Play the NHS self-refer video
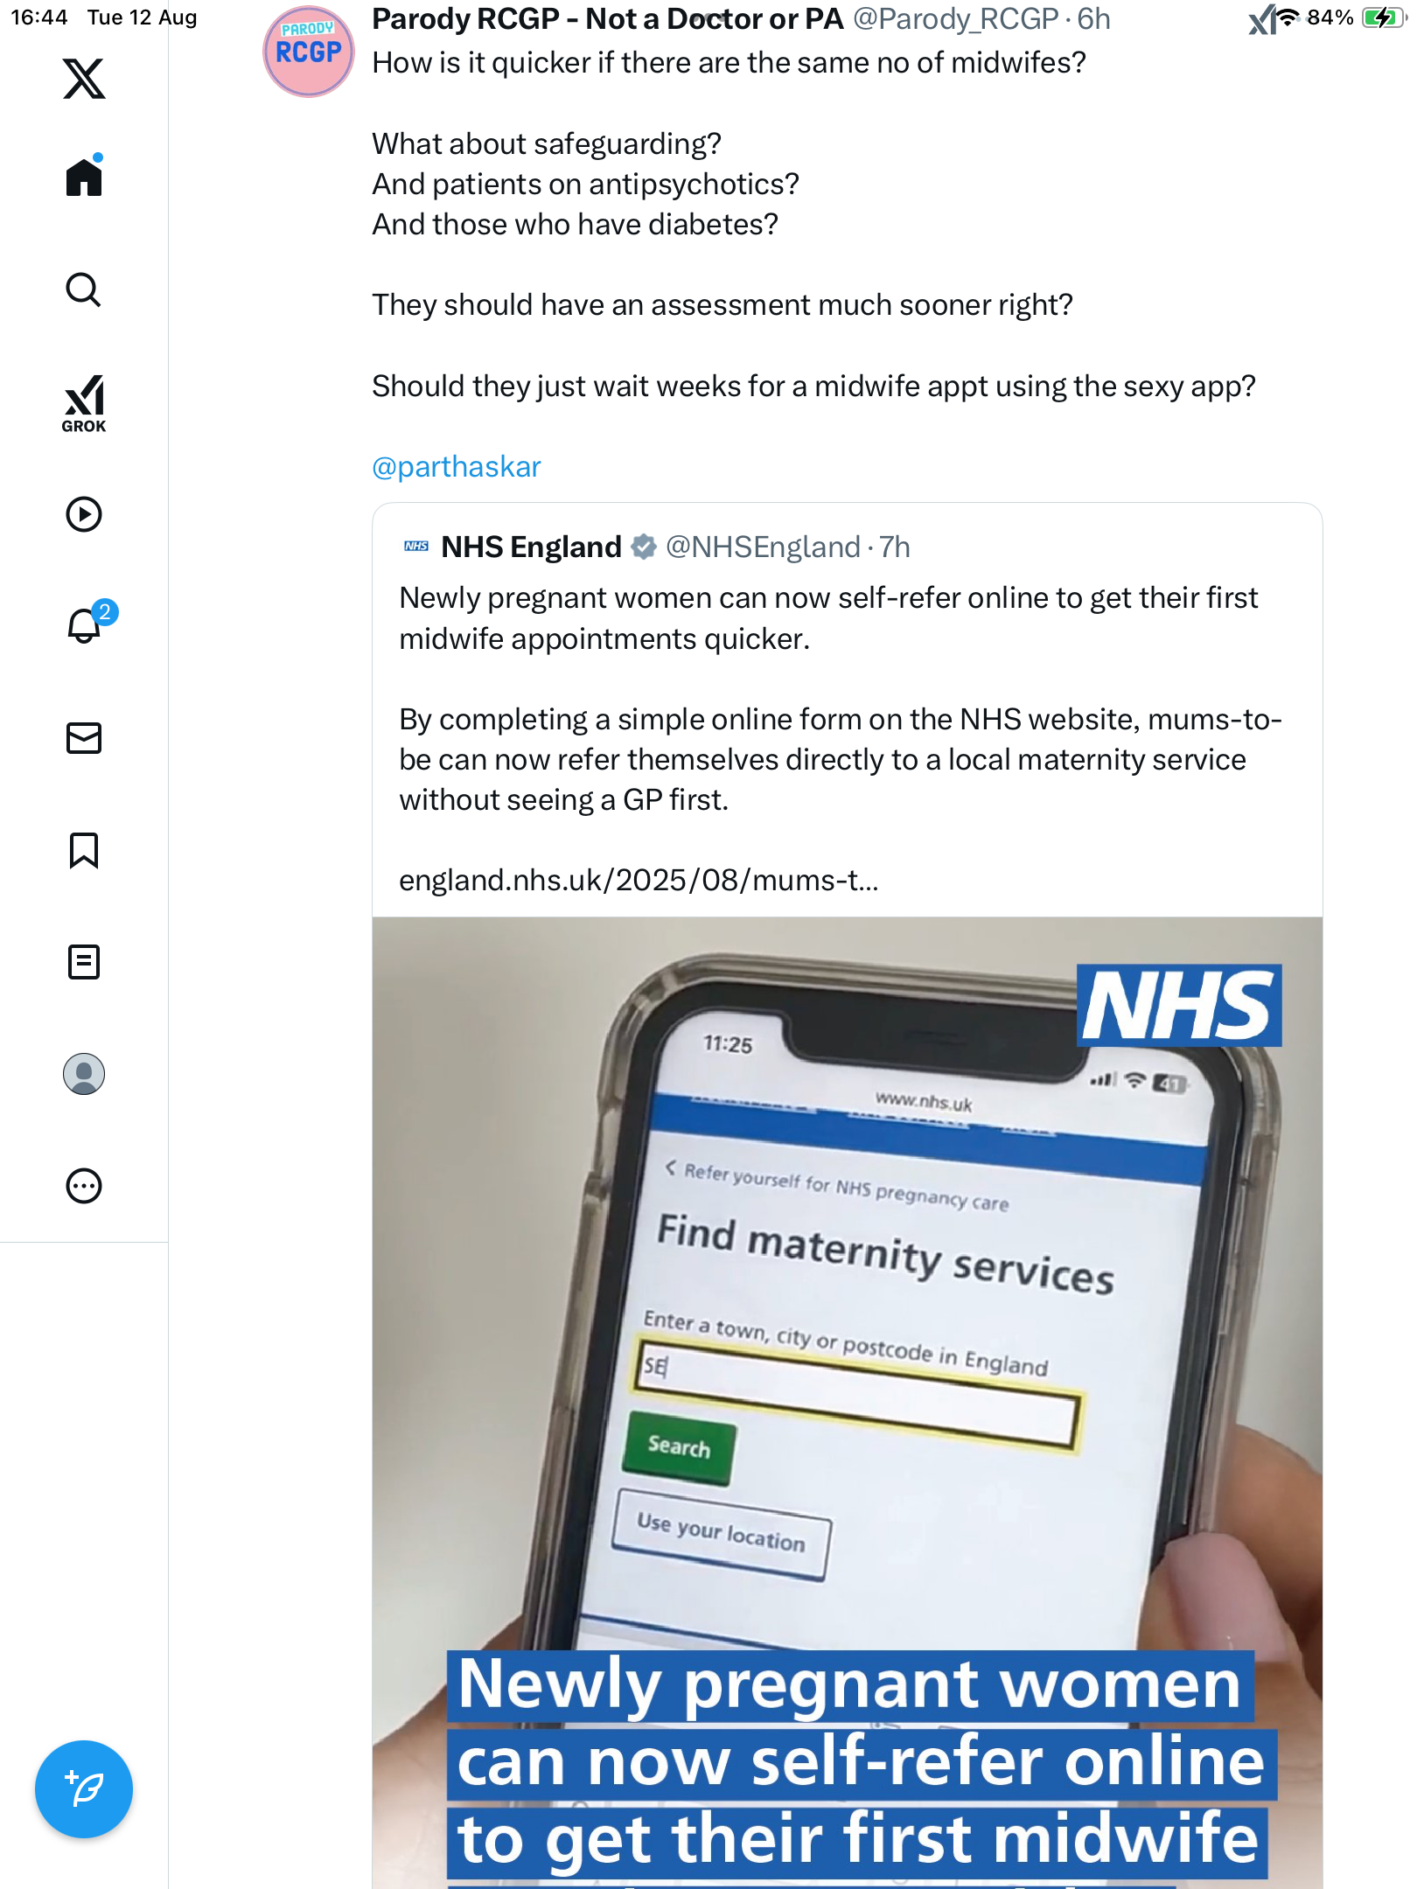 point(847,1402)
